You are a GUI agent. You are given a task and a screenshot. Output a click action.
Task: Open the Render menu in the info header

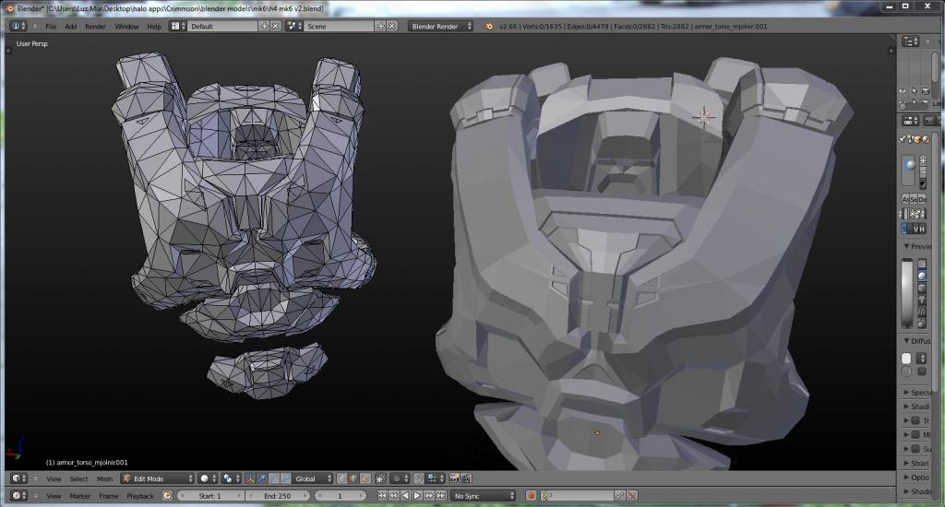[95, 27]
